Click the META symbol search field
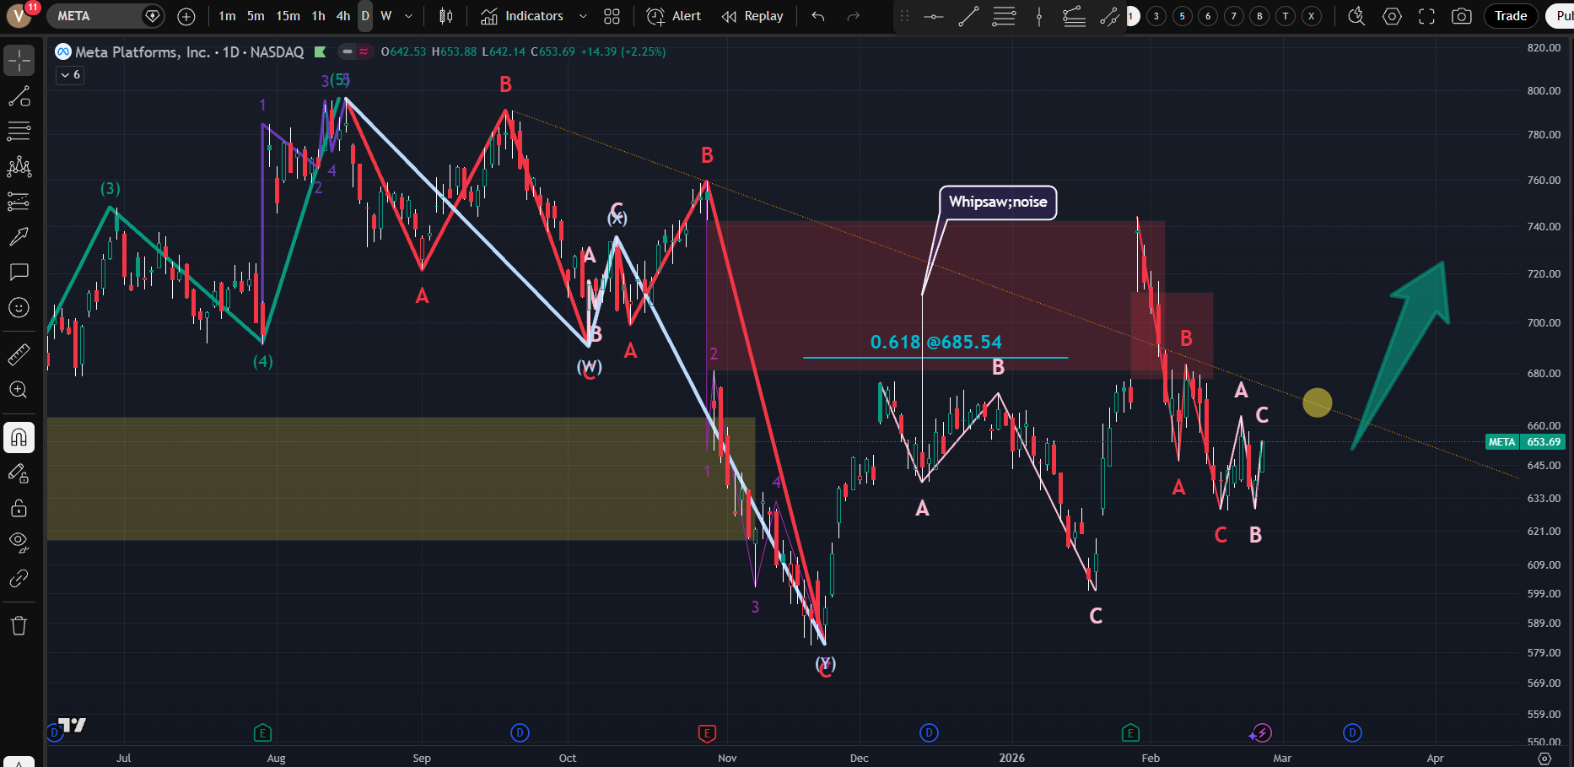The height and width of the screenshot is (767, 1574). (x=93, y=16)
